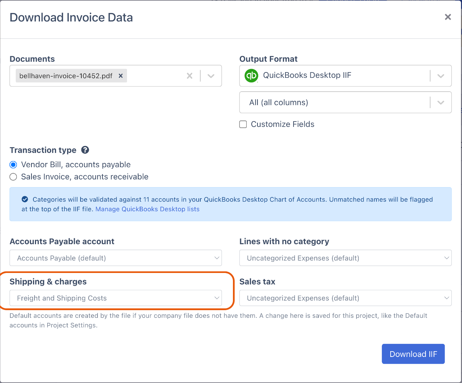Click the Documents field label
Image resolution: width=462 pixels, height=383 pixels.
coord(32,59)
